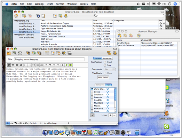Switch to the Formatting tab
The image size is (182, 138).
pyautogui.click(x=107, y=58)
